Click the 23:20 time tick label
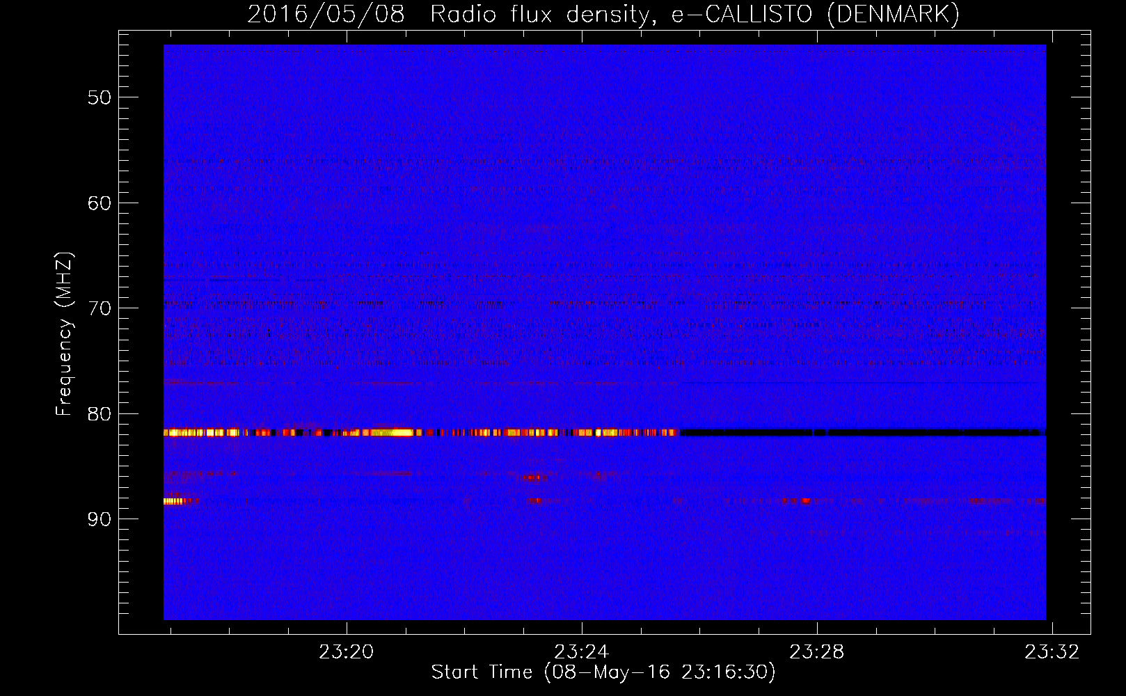1126x696 pixels. coord(347,652)
